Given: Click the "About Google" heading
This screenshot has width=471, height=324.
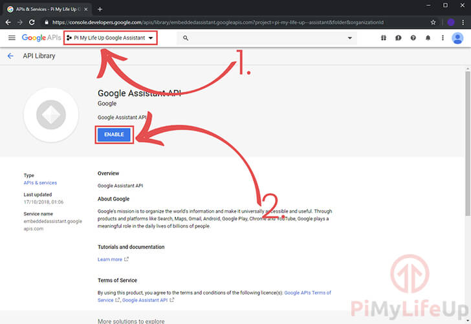Looking at the screenshot, I should coord(114,199).
